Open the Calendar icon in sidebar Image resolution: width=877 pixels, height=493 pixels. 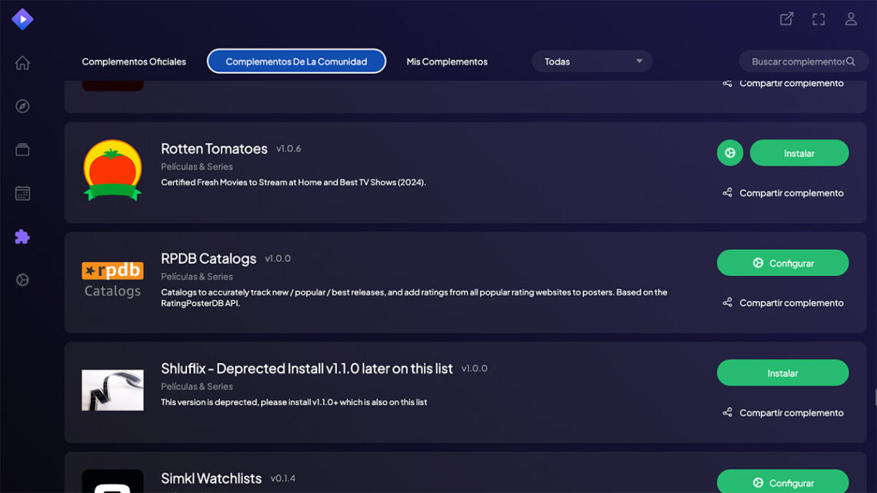(x=22, y=193)
